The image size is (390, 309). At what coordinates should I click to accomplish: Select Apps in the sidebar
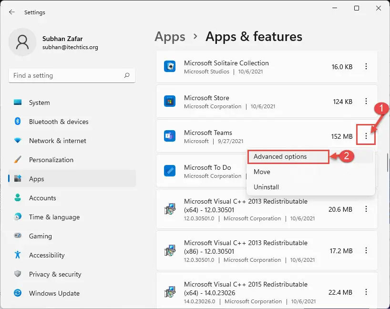point(72,179)
